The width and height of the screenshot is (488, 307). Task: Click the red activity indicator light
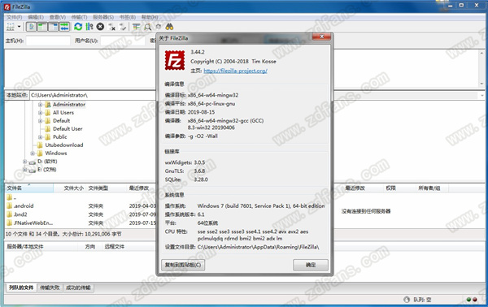pos(475,300)
